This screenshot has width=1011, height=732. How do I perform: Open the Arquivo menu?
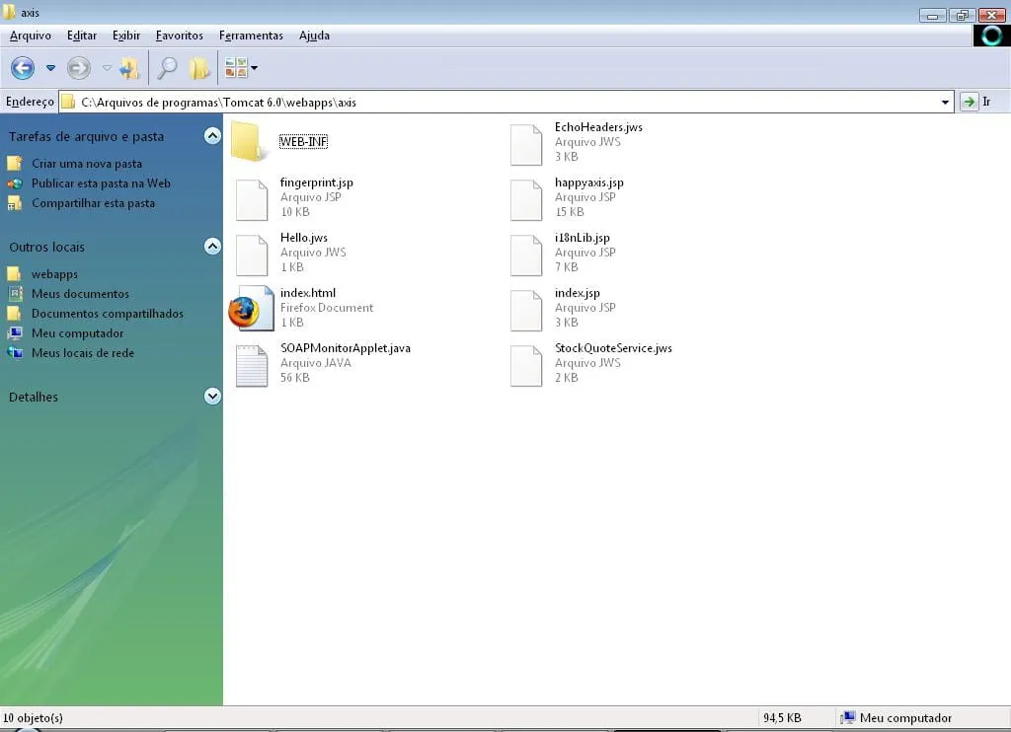click(31, 36)
